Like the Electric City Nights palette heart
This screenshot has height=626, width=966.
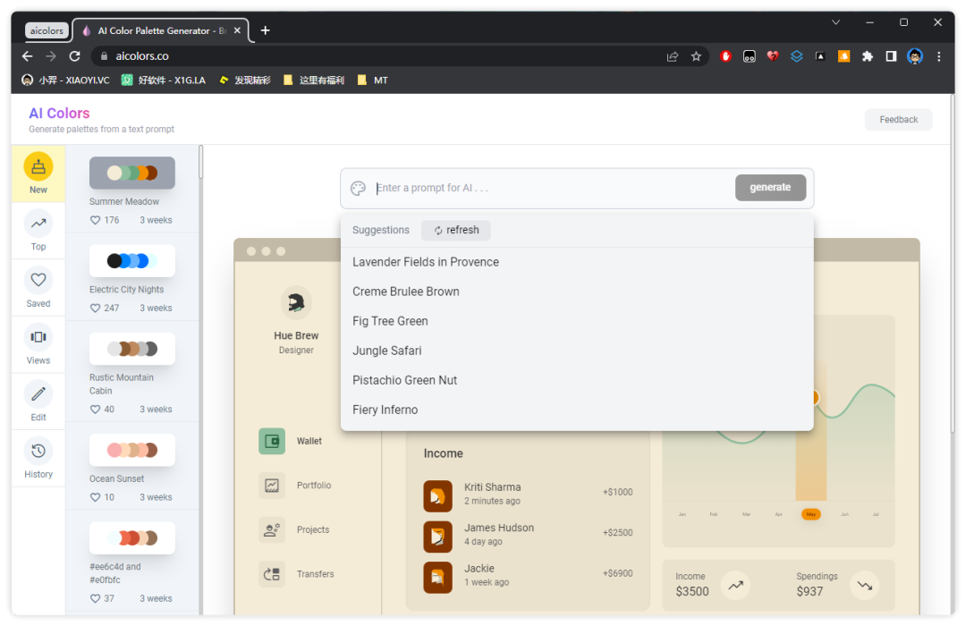pyautogui.click(x=95, y=308)
